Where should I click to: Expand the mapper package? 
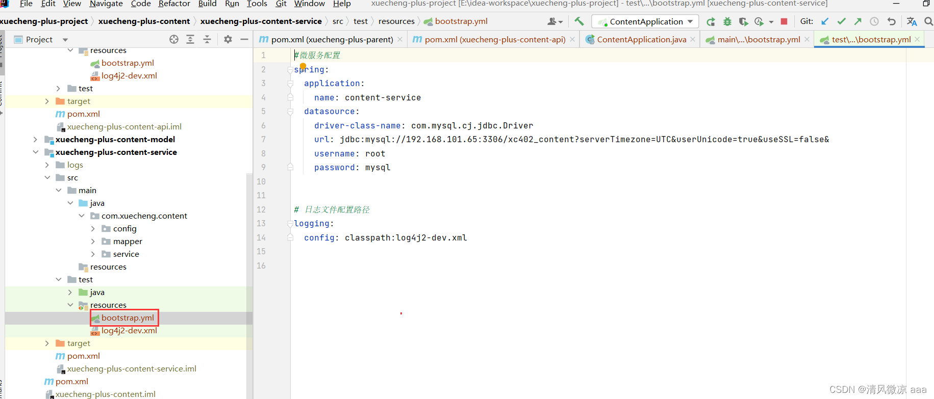point(93,241)
